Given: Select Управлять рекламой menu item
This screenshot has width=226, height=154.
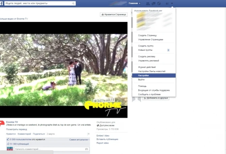Looking at the screenshot, I should pyautogui.click(x=148, y=61).
